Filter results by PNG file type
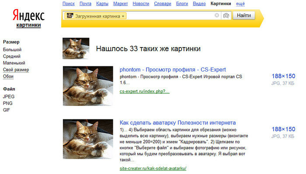Screen dimensions: 306x174 point(7,103)
